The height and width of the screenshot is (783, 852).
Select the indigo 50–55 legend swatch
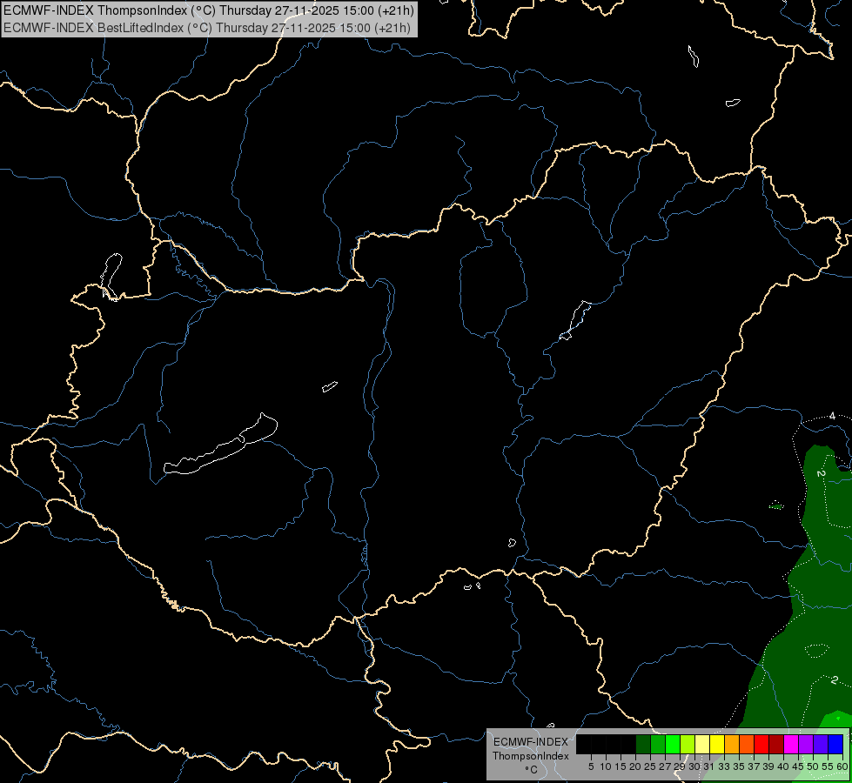(x=821, y=744)
